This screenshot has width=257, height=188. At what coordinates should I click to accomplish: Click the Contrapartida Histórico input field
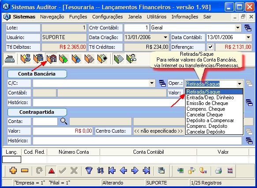click(x=137, y=141)
